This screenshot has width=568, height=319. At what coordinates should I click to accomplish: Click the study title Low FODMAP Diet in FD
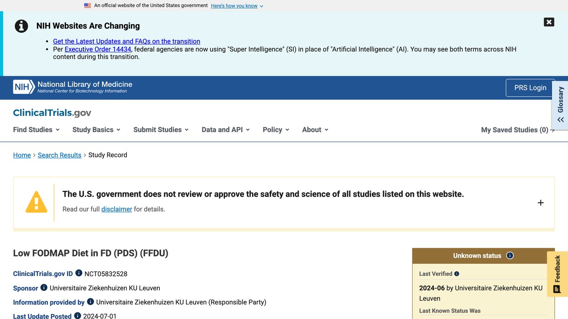[x=91, y=253]
